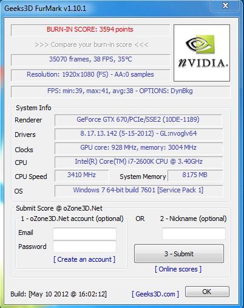Close the FurMark dialog window

225,5
